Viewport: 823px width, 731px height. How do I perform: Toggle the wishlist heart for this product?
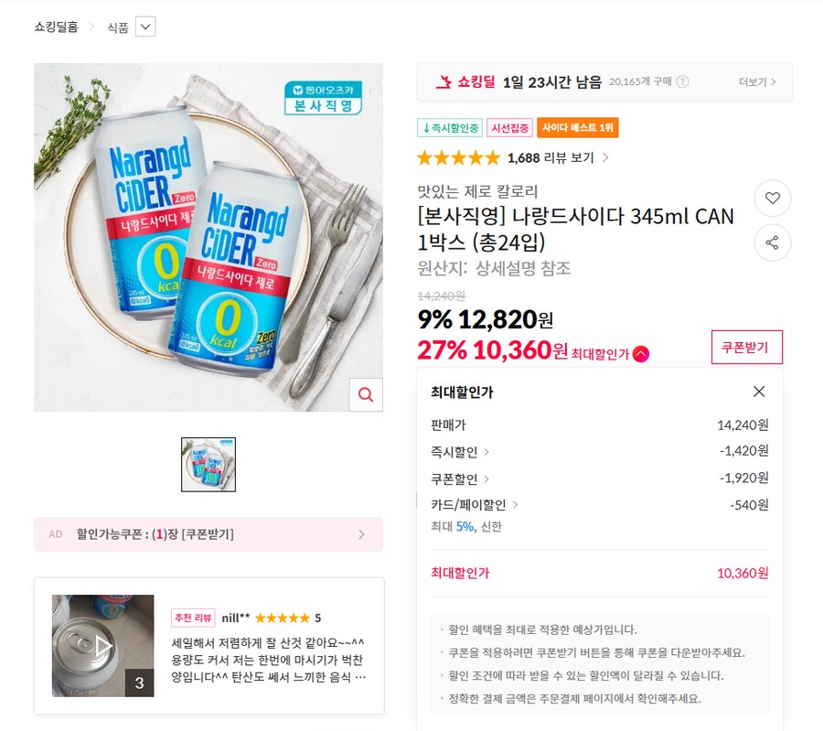point(773,198)
